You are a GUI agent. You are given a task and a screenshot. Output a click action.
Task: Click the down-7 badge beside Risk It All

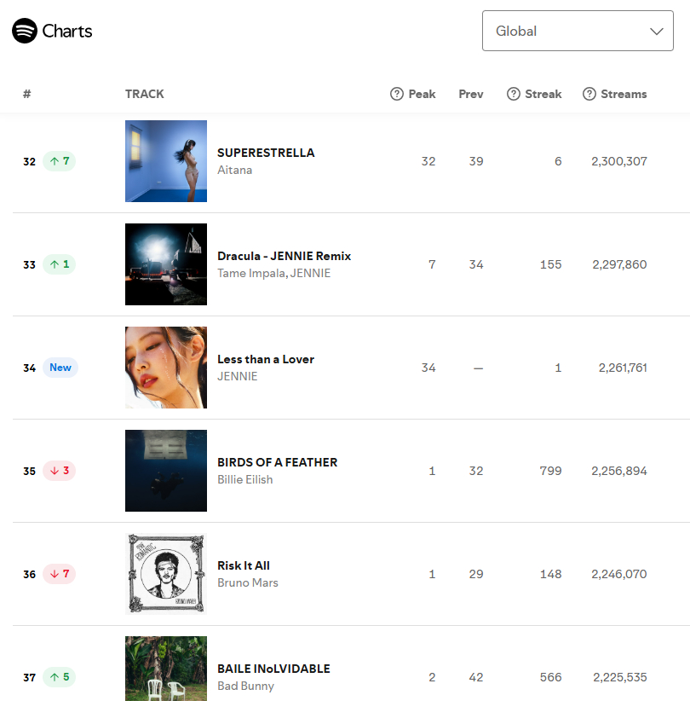pyautogui.click(x=60, y=574)
